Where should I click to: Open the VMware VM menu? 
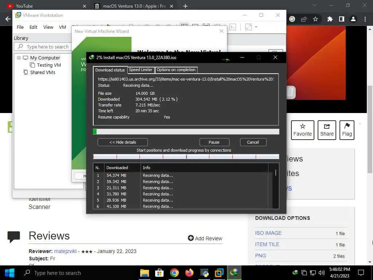[x=62, y=27]
